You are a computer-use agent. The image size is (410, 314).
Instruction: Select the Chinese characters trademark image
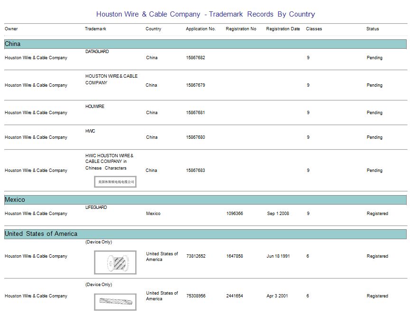coord(115,181)
